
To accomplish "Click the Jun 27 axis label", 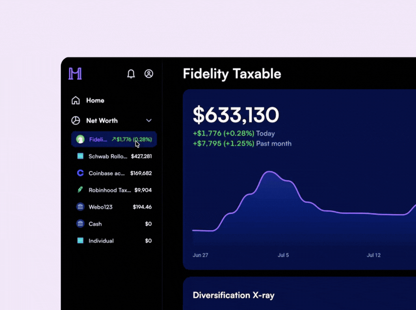I will tap(200, 255).
